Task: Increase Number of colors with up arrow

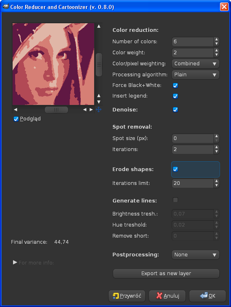Action: (x=216, y=39)
